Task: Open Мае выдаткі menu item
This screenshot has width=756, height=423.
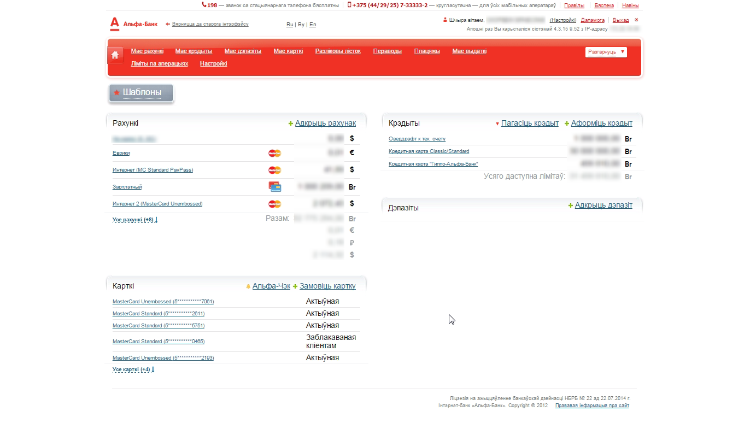Action: pyautogui.click(x=470, y=51)
